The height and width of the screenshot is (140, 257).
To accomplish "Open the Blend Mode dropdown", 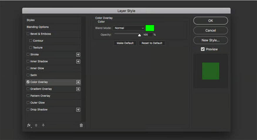I will click(x=129, y=28).
